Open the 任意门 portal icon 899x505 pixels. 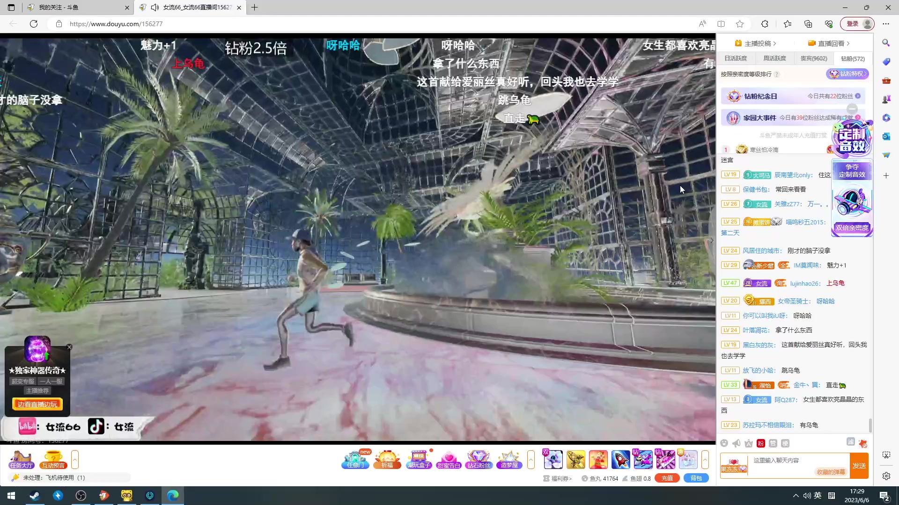355,459
